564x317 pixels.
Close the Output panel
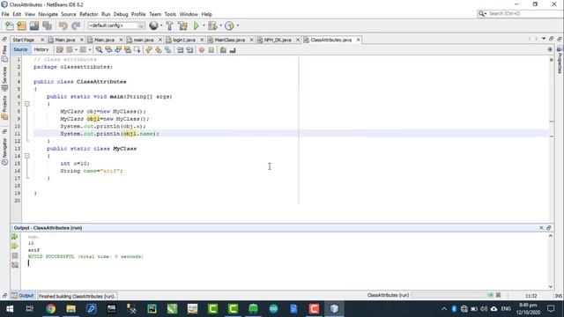point(541,228)
